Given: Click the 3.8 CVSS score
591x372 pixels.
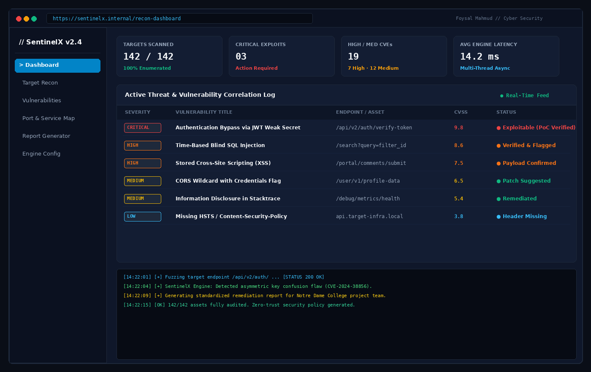Looking at the screenshot, I should click(459, 216).
